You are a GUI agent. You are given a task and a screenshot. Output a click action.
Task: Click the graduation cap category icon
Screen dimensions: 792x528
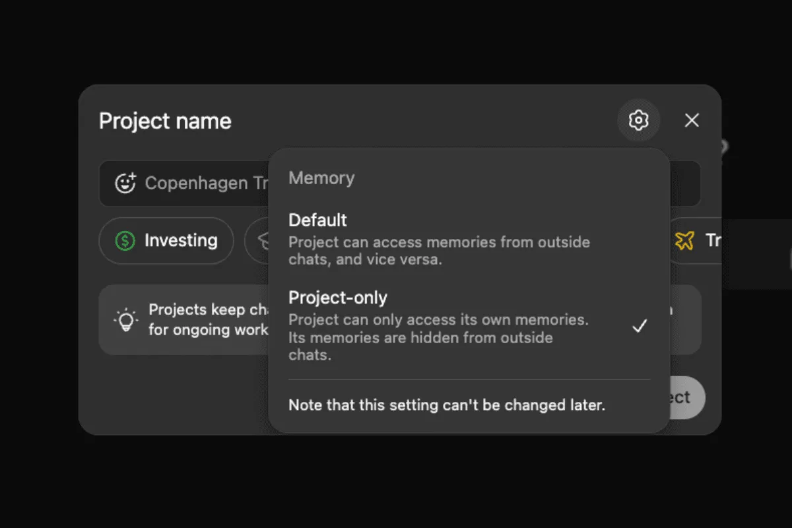pyautogui.click(x=262, y=241)
